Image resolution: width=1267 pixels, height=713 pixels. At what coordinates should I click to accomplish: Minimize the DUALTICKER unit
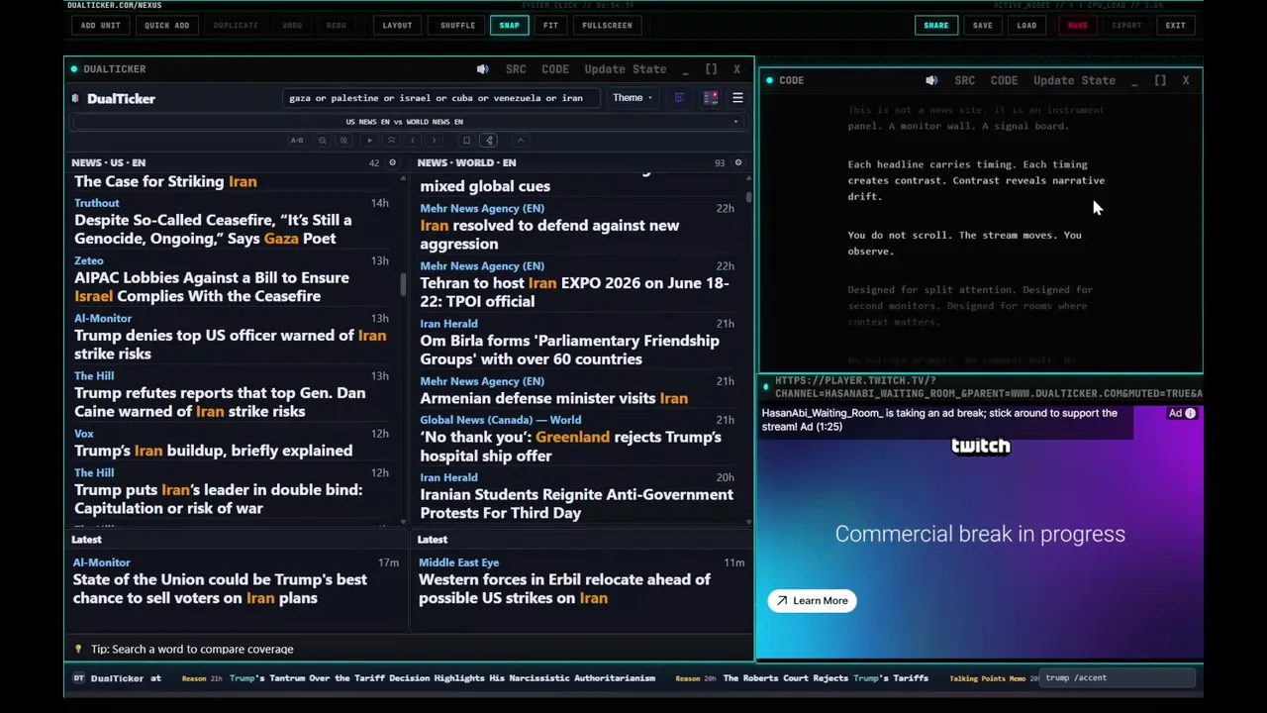tap(686, 69)
